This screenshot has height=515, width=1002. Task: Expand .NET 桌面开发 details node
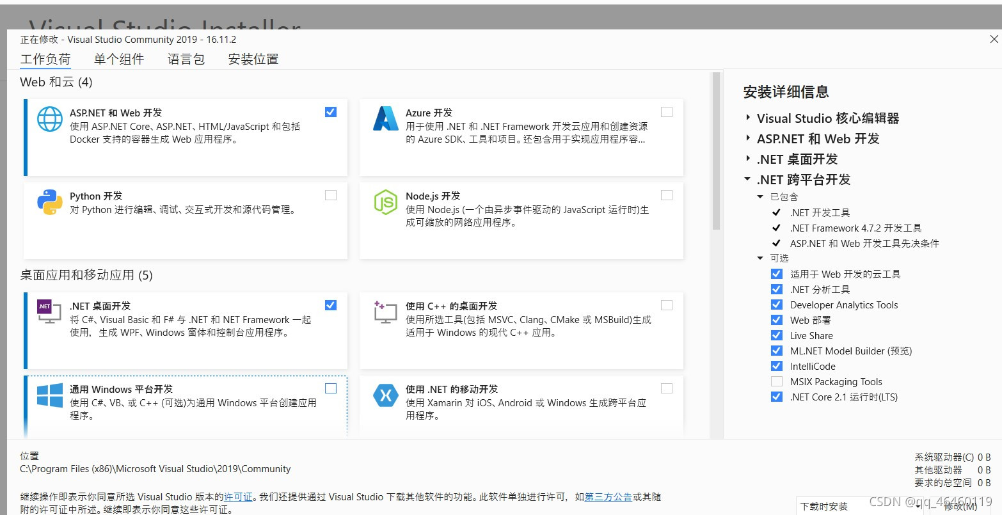click(748, 159)
